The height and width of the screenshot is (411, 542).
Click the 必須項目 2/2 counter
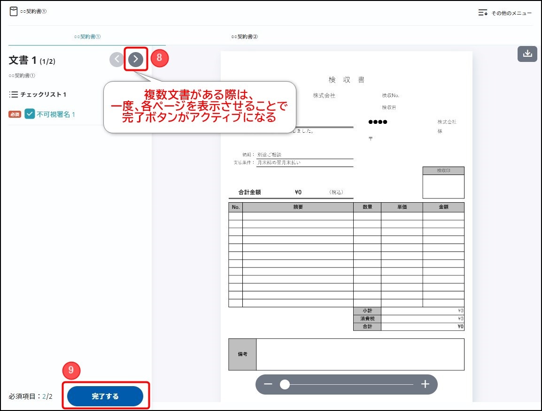[31, 396]
